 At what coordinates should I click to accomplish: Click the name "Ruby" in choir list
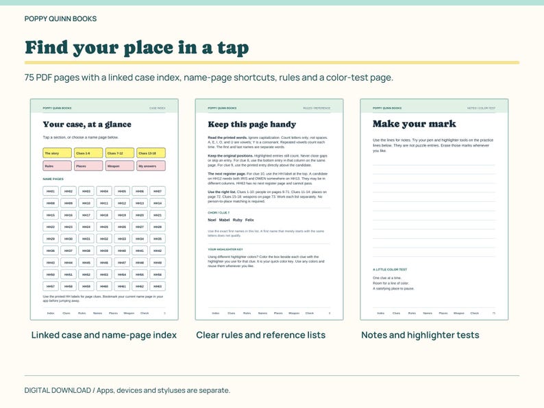(237, 220)
